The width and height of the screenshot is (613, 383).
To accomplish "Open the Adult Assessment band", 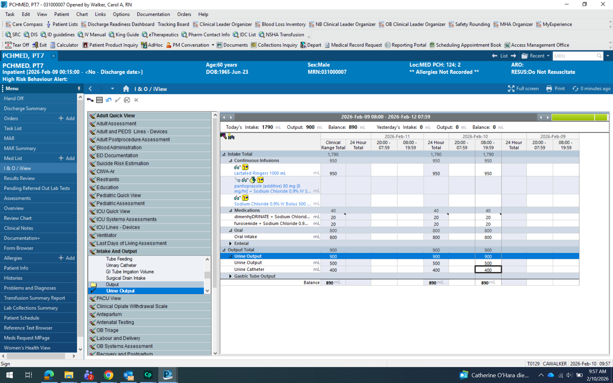I will tap(116, 124).
